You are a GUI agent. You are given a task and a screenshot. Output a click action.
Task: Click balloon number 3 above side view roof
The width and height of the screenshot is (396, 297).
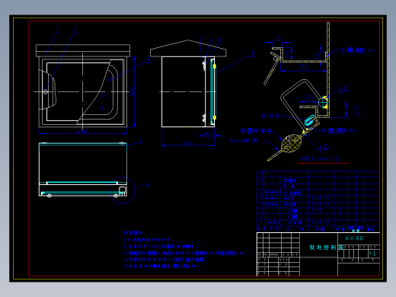pos(200,40)
